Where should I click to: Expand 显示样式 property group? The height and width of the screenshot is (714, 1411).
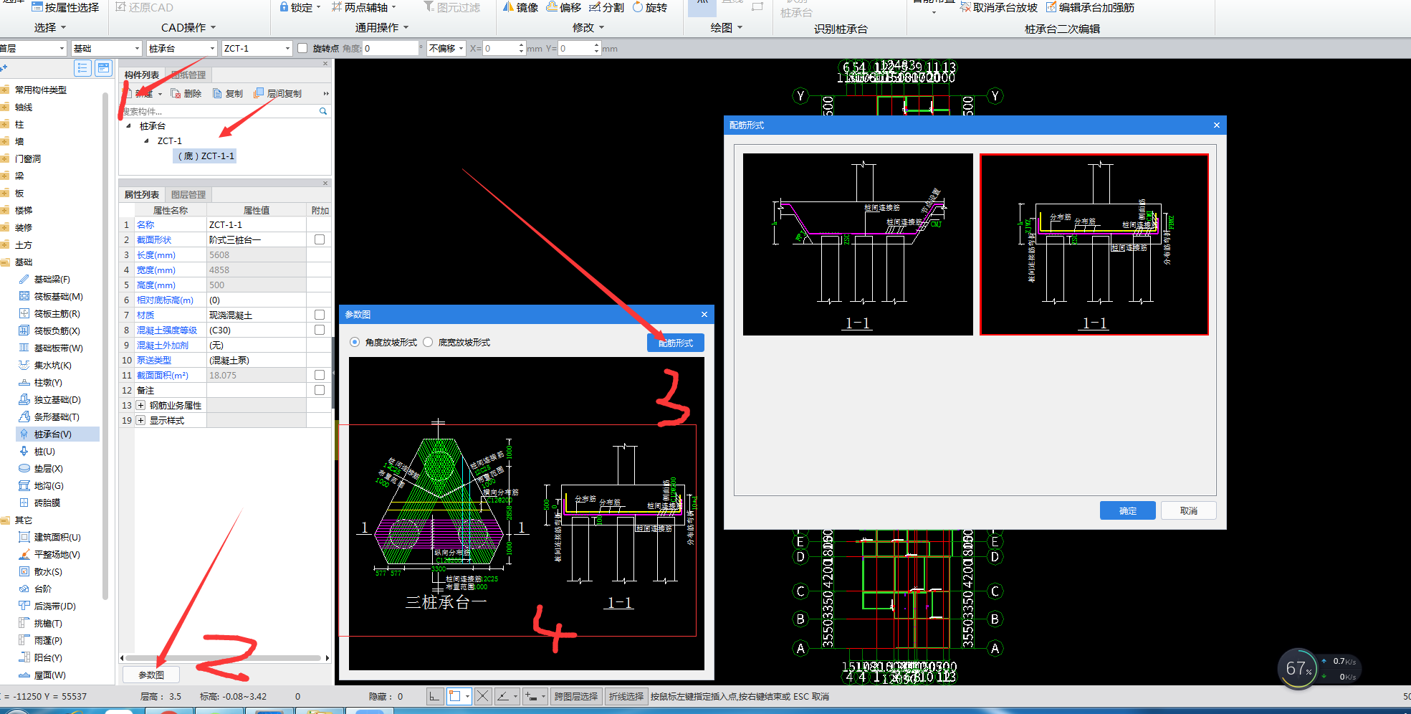click(140, 420)
